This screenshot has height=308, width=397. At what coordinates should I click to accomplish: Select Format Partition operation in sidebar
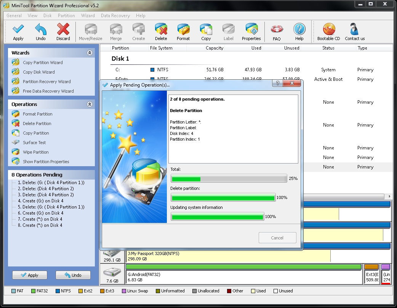[37, 114]
